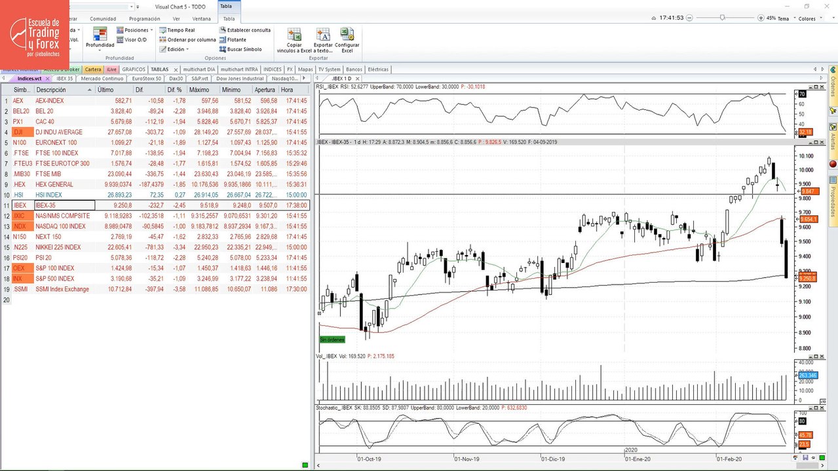Sort by the Apertura column header

click(x=265, y=90)
